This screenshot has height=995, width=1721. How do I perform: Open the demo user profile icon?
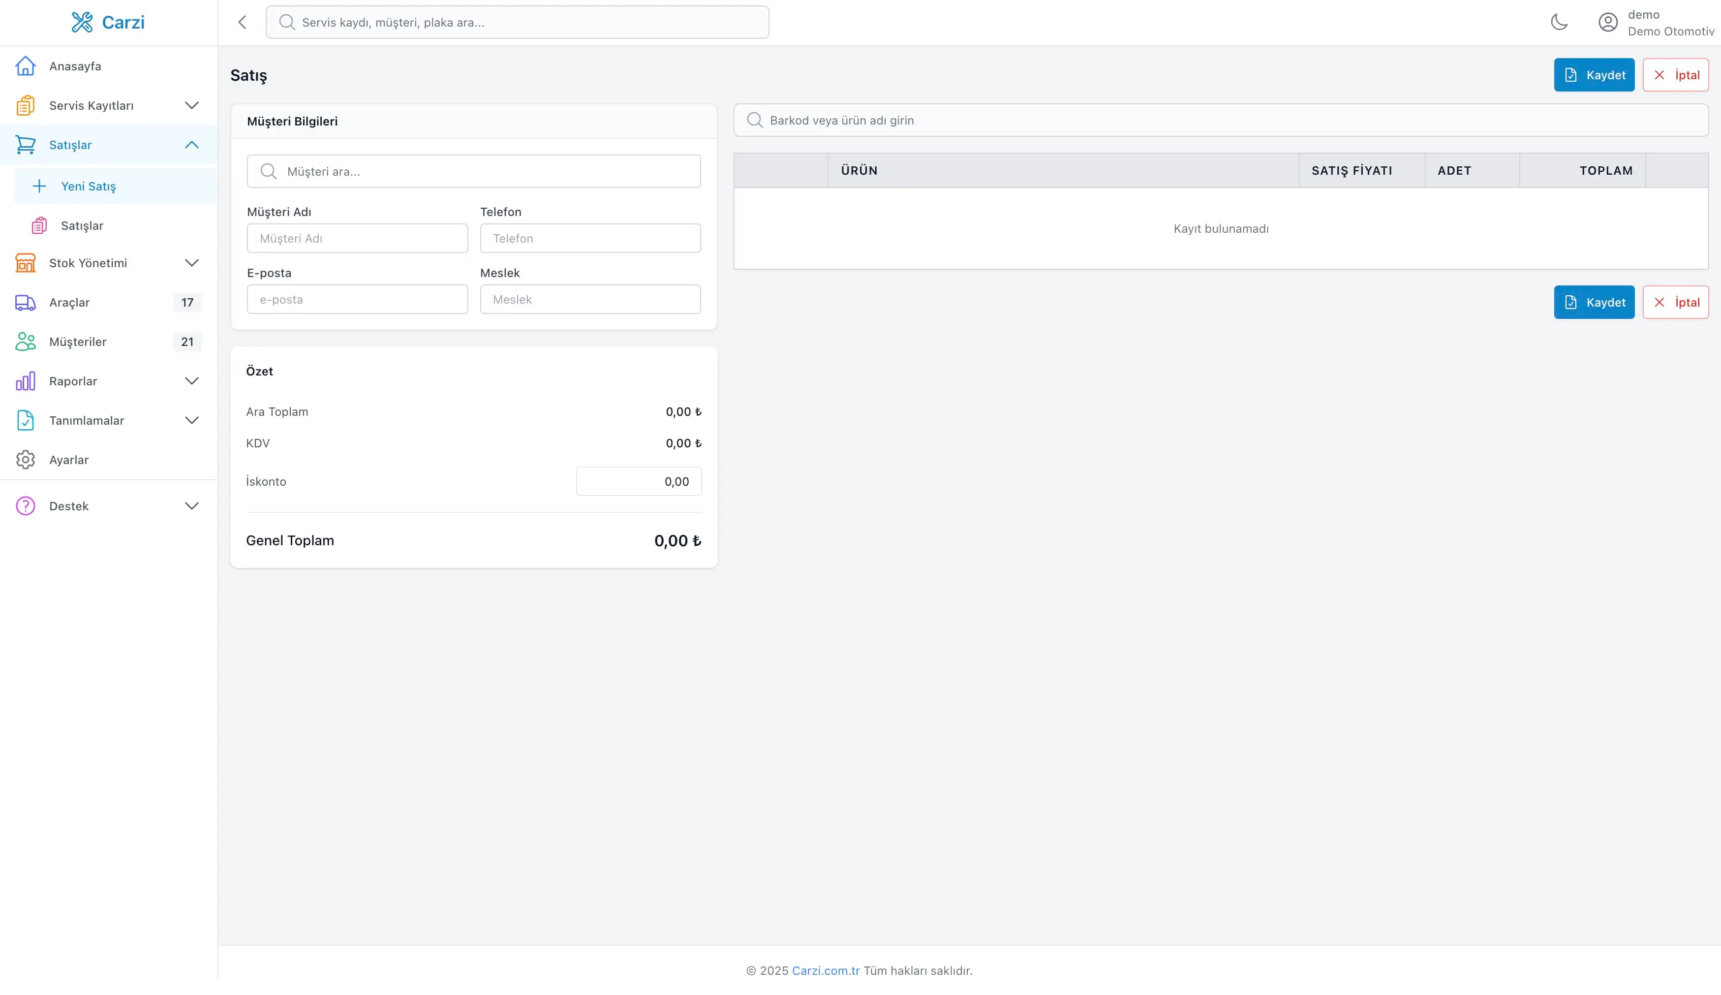(x=1608, y=23)
